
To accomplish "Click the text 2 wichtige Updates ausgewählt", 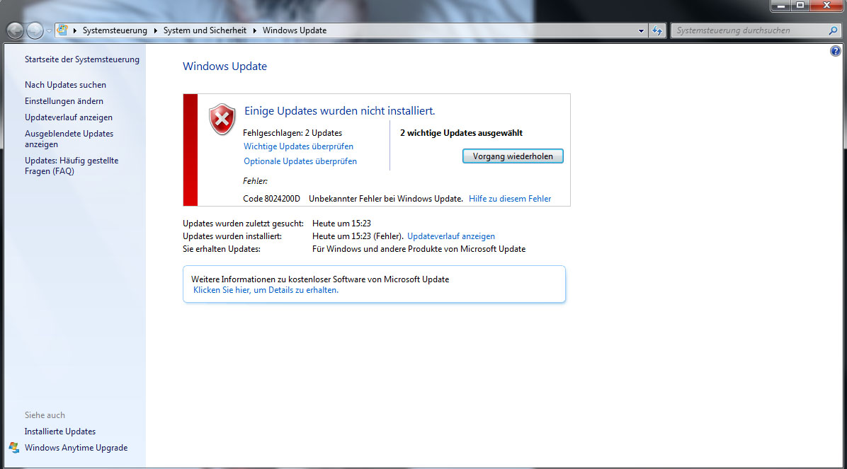I will click(x=461, y=133).
